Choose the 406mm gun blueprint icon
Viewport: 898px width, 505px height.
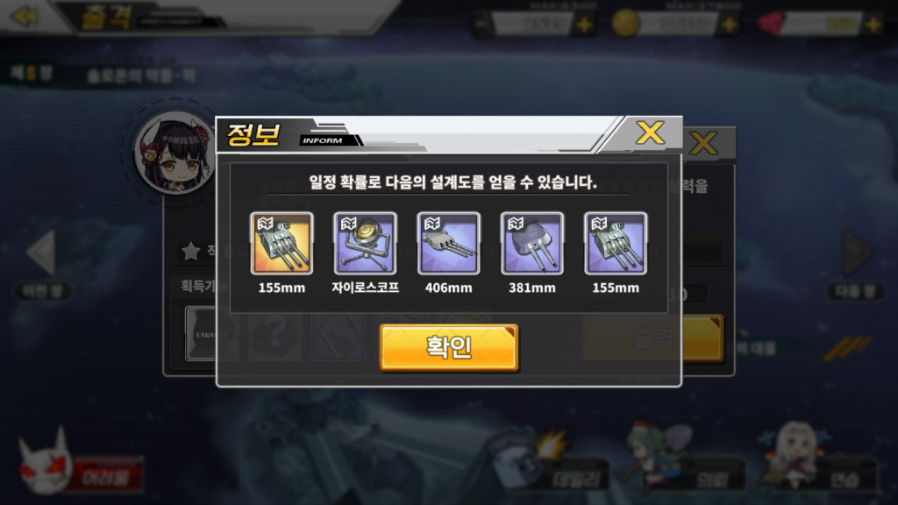(448, 243)
